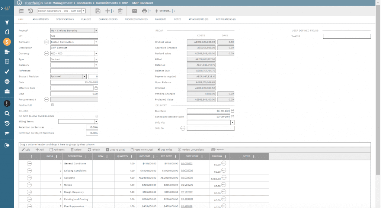This screenshot has width=381, height=208.
Task: Click the history icon in the toolbar
Action: [x=31, y=11]
